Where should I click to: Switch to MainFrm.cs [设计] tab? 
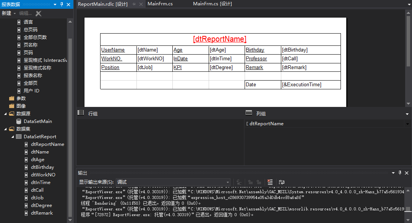[x=212, y=4]
